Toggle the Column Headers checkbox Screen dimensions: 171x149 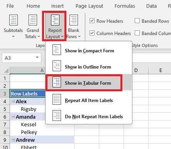point(92,33)
